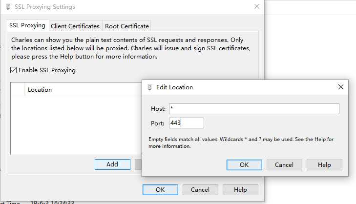Viewport: 356px width, 204px height.
Task: Open the Client Certificates tab
Action: tap(75, 26)
